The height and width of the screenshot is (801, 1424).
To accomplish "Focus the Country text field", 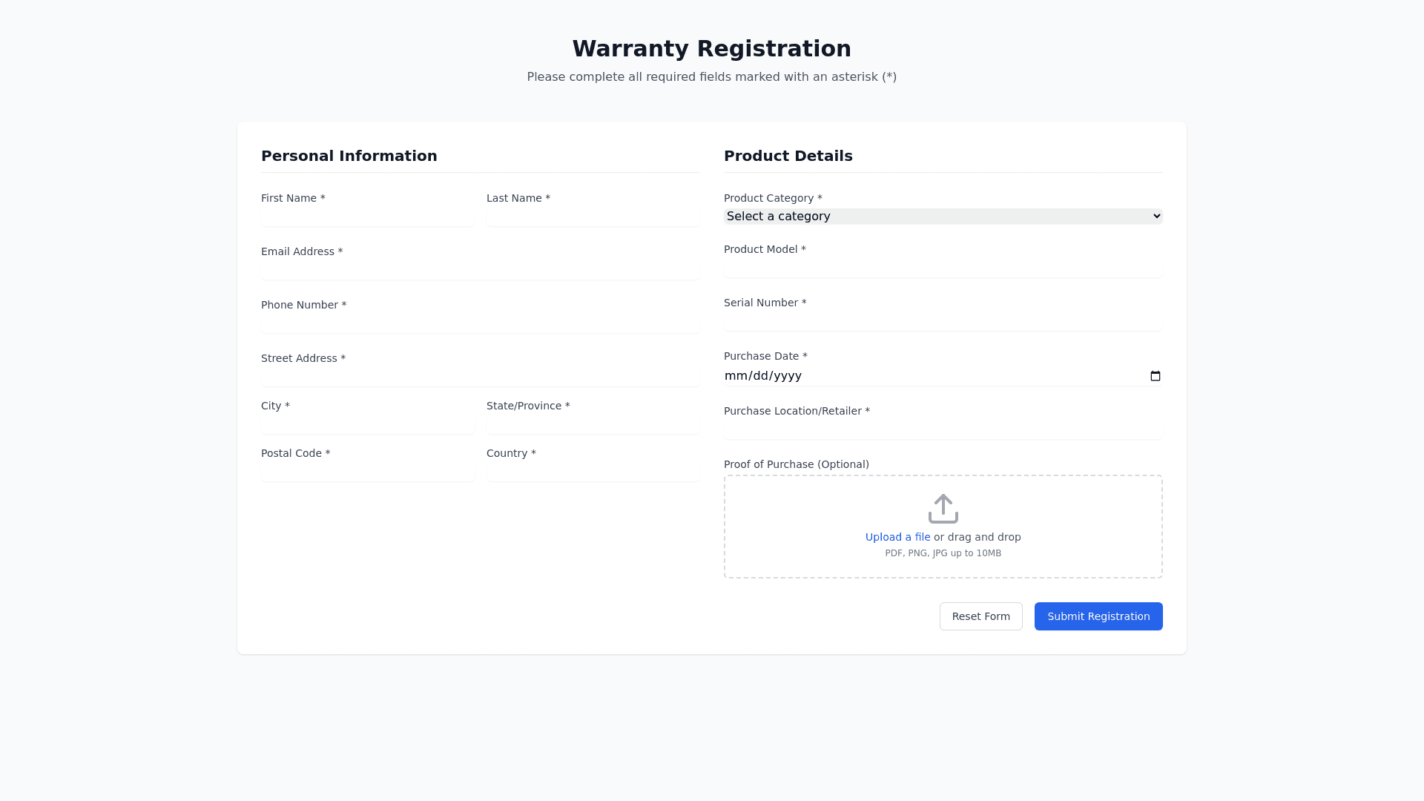I will (x=593, y=472).
